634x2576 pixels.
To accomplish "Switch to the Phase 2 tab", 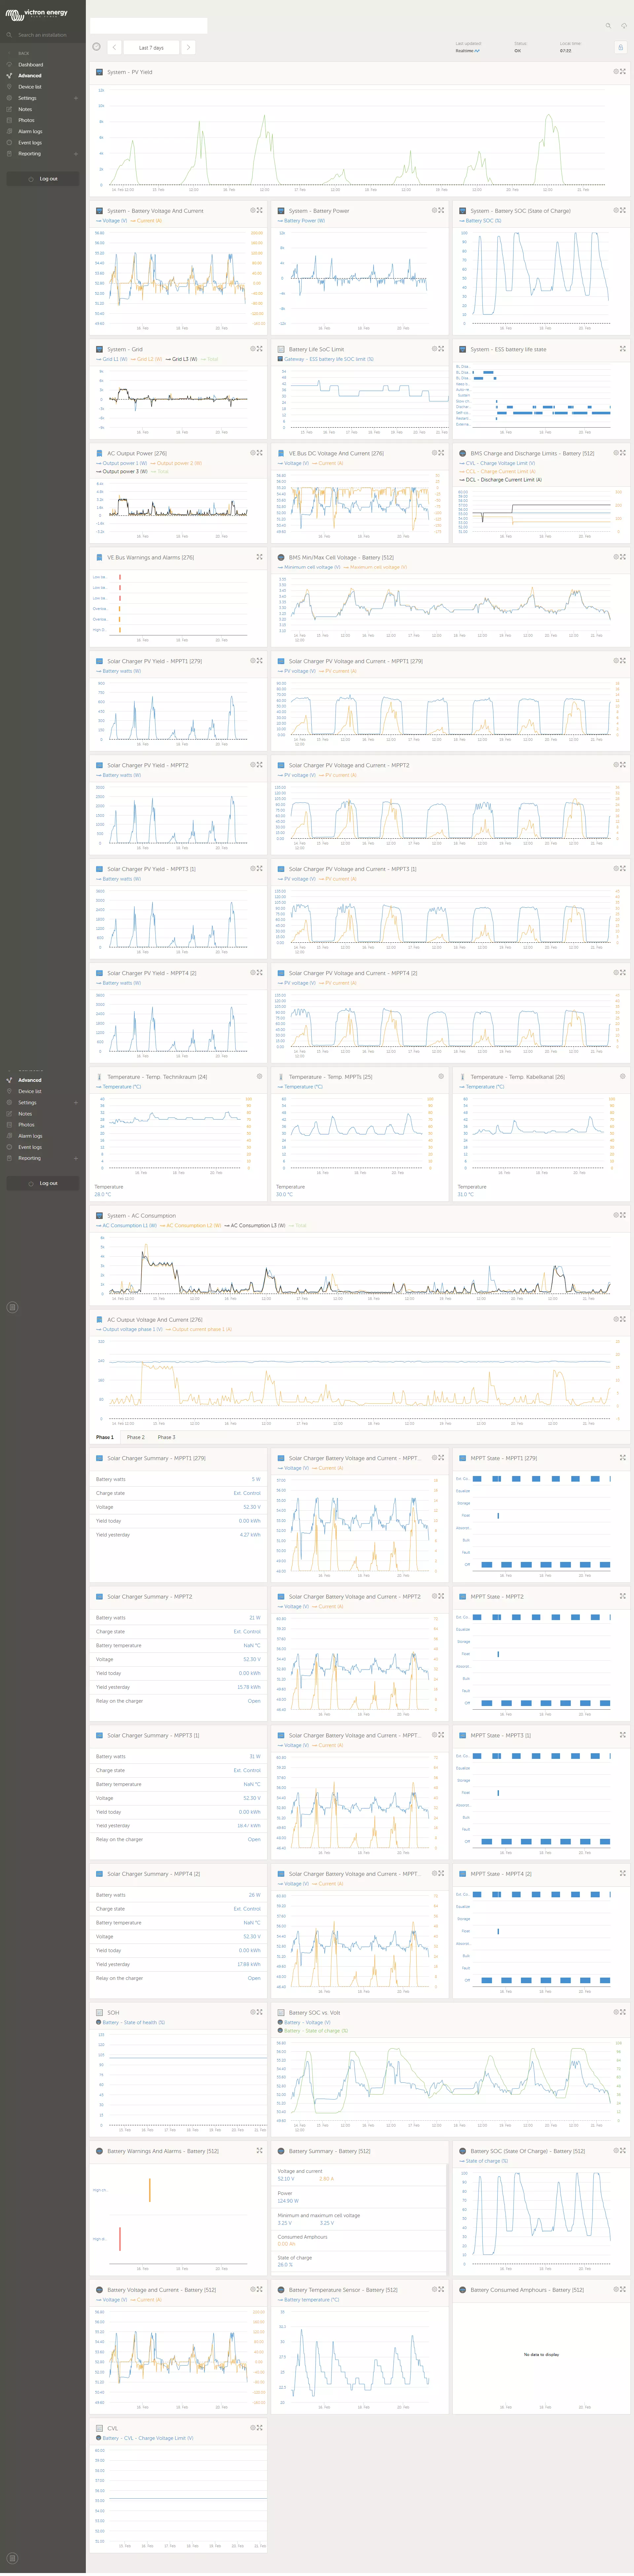I will 136,1437.
